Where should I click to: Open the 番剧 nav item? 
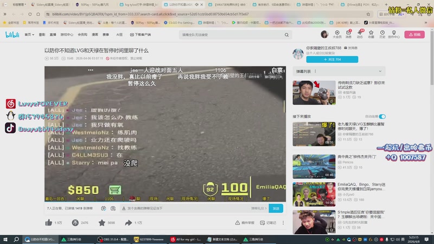(x=42, y=35)
